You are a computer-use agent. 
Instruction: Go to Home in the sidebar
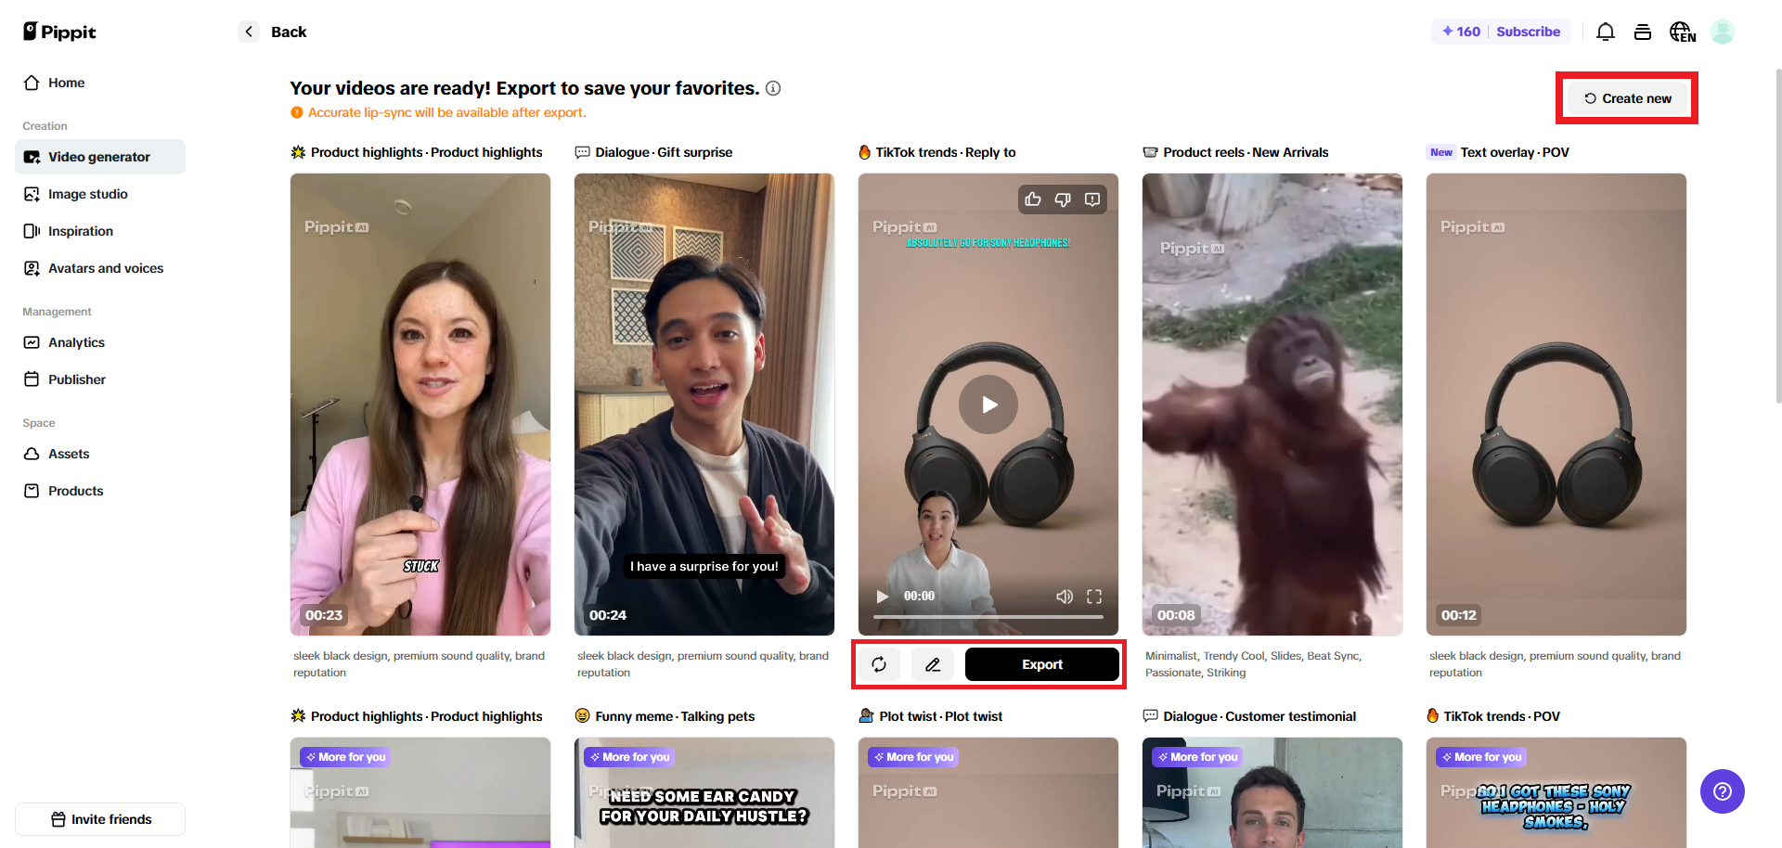65,83
